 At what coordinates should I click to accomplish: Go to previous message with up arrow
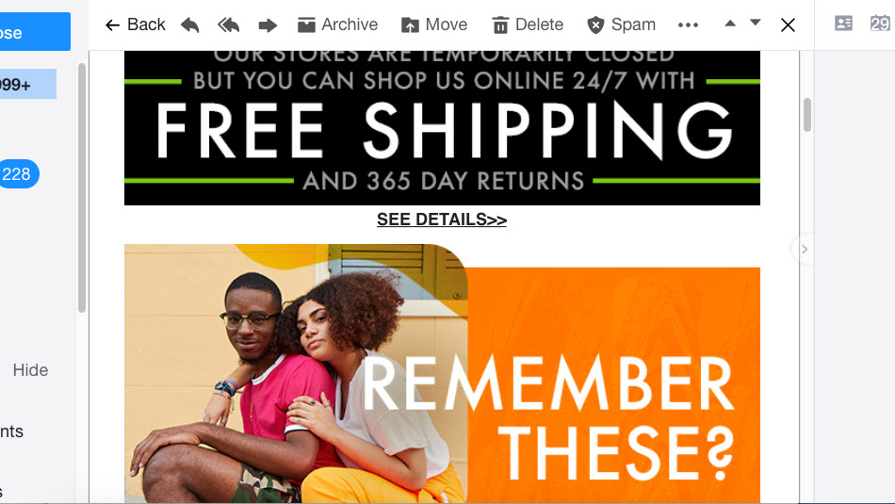[x=730, y=24]
